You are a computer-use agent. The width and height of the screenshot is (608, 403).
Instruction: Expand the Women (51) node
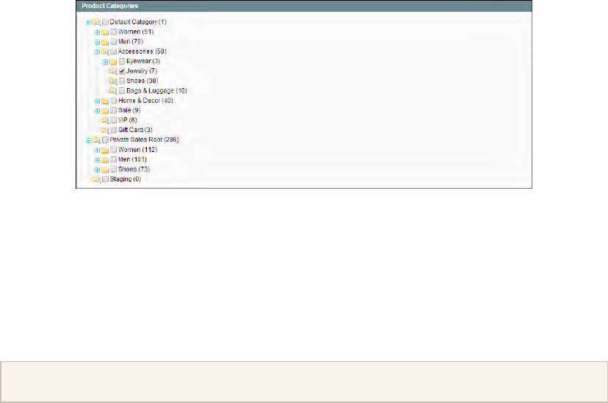pos(98,32)
